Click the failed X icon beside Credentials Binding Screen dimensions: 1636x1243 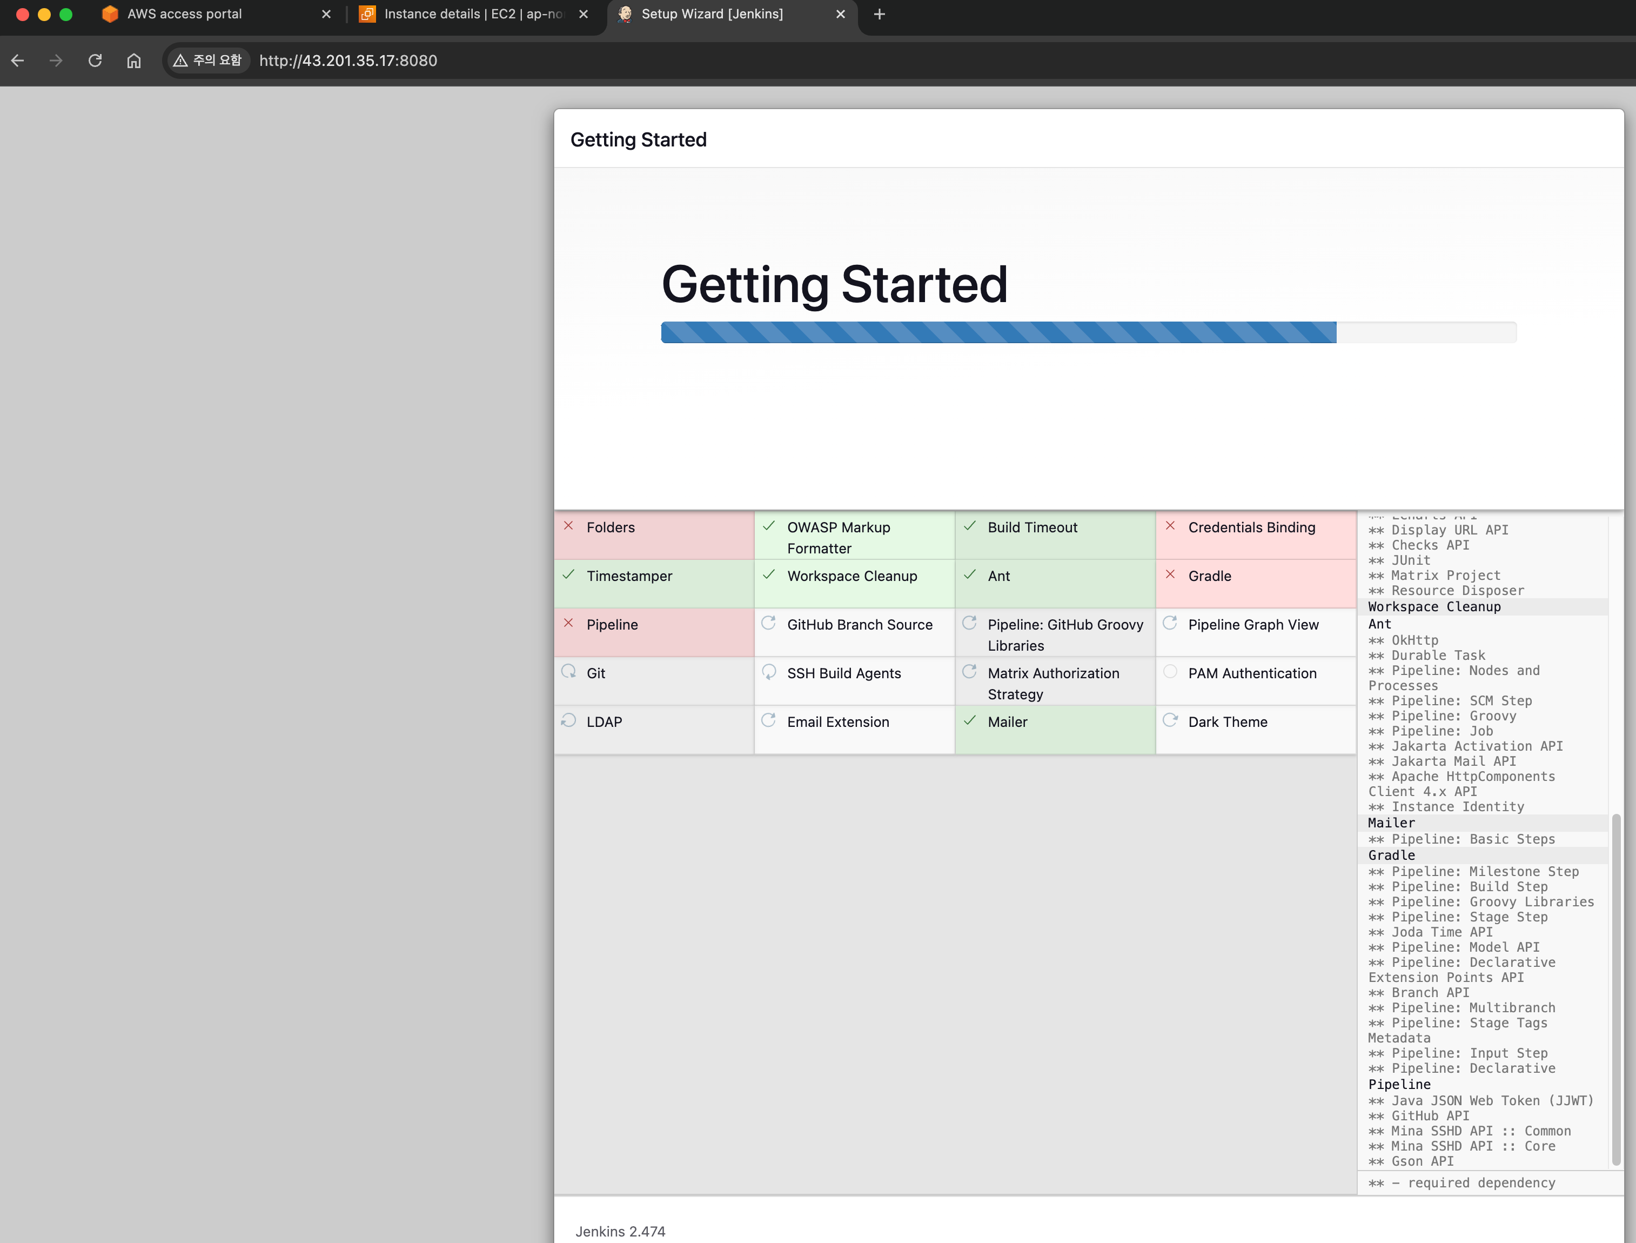tap(1170, 526)
